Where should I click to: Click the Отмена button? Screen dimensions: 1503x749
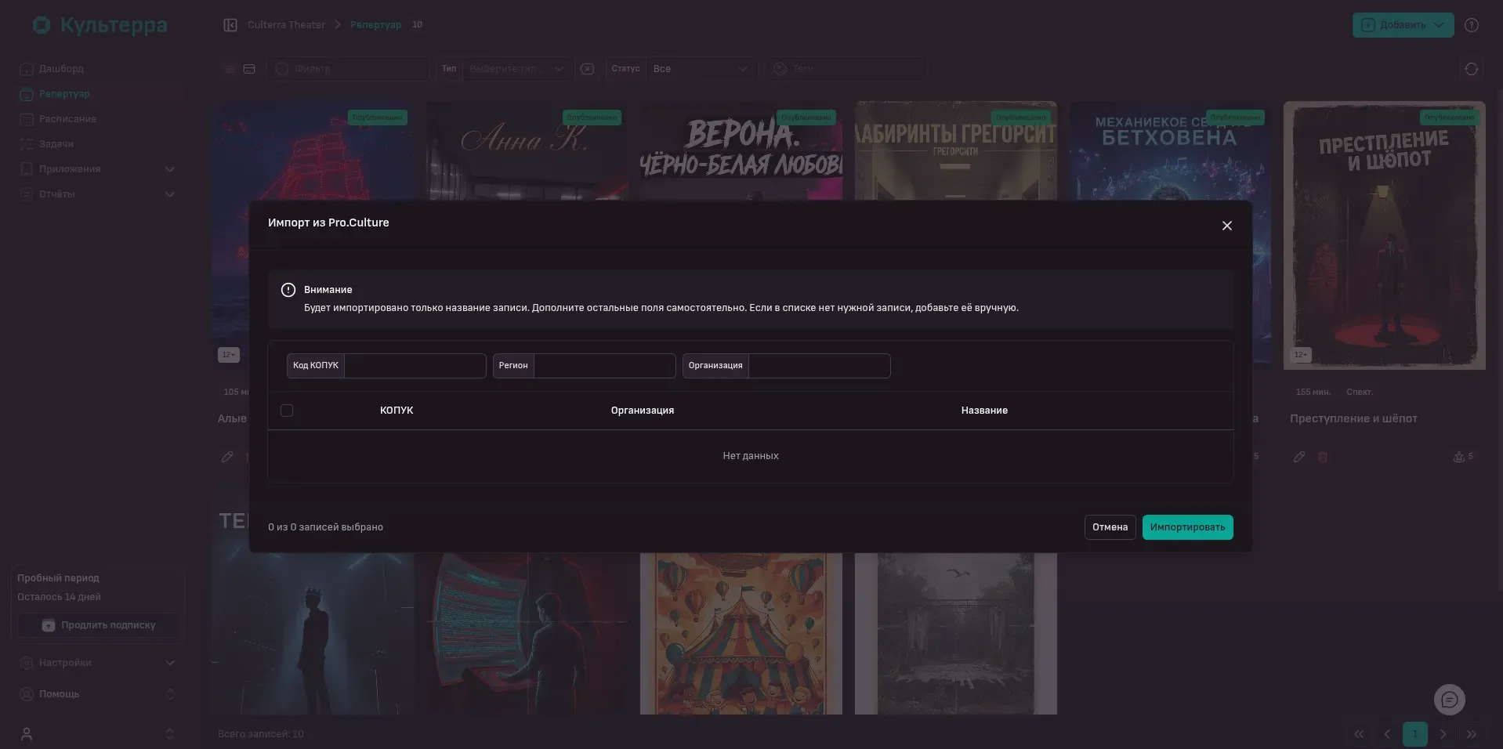[1110, 527]
